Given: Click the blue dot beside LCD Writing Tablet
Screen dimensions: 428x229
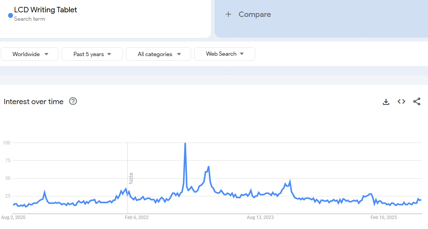Looking at the screenshot, I should [10, 15].
